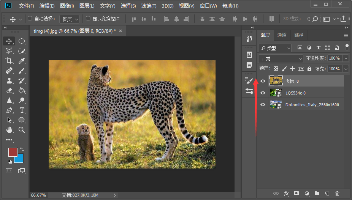Create a new layer icon
Screen dimensions: 352x200
(327, 194)
